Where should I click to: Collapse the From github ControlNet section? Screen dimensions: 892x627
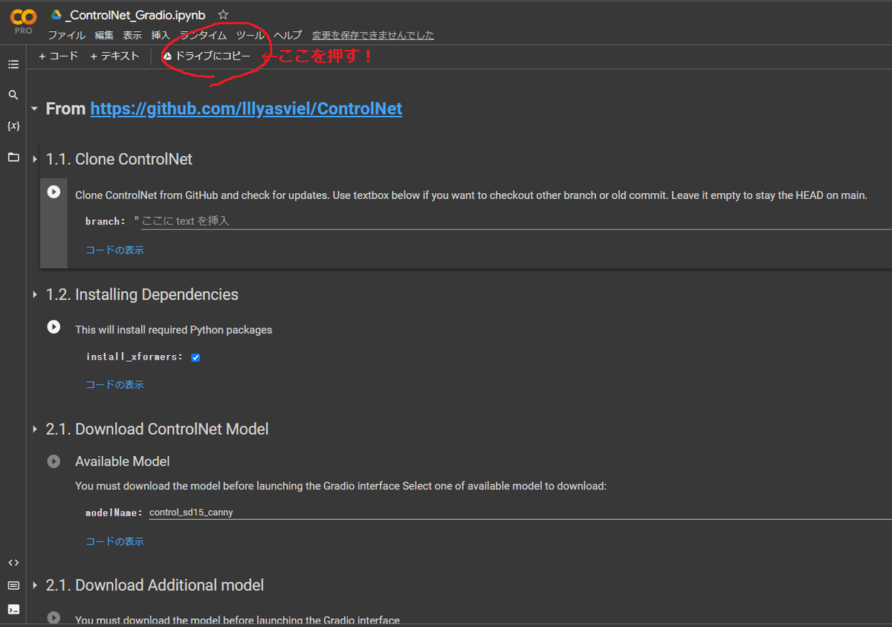[x=34, y=109]
